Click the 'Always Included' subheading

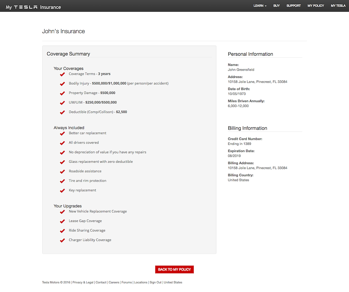point(69,128)
